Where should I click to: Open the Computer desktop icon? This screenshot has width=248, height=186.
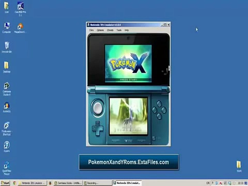coord(6,28)
